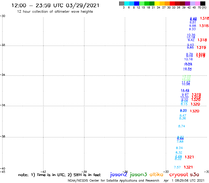Click the wave height value 9.86

pos(190,48)
